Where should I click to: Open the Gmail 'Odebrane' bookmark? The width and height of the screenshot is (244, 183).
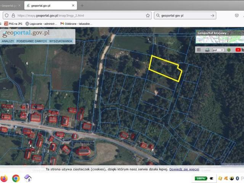click(76, 24)
